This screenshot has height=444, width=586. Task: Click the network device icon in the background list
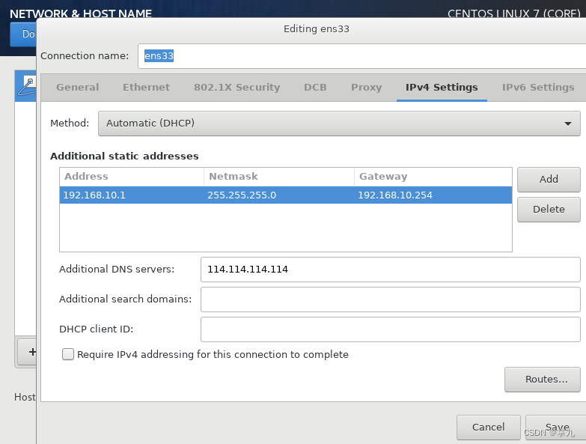click(x=28, y=85)
